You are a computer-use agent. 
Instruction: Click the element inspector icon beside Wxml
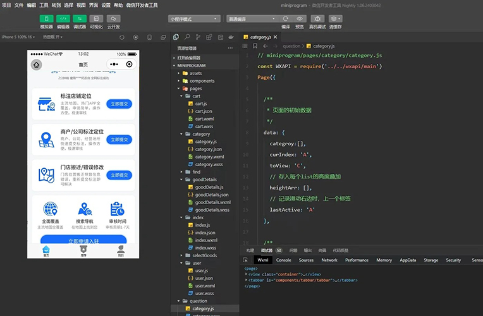pos(245,260)
